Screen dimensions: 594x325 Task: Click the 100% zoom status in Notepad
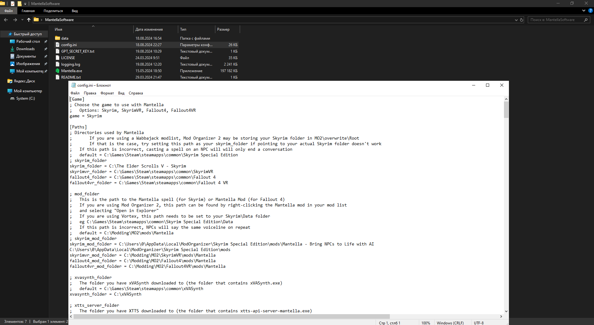426,323
